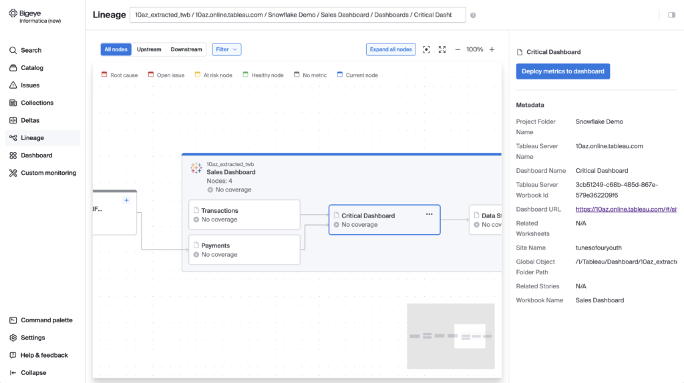Click the lineage path input field
The height and width of the screenshot is (383, 684).
tap(297, 15)
